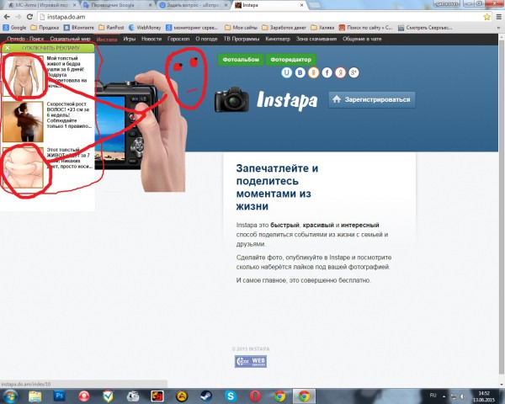Viewport: 505px width, 404px height.
Task: Log in with Yandex icon
Action: pyautogui.click(x=340, y=73)
